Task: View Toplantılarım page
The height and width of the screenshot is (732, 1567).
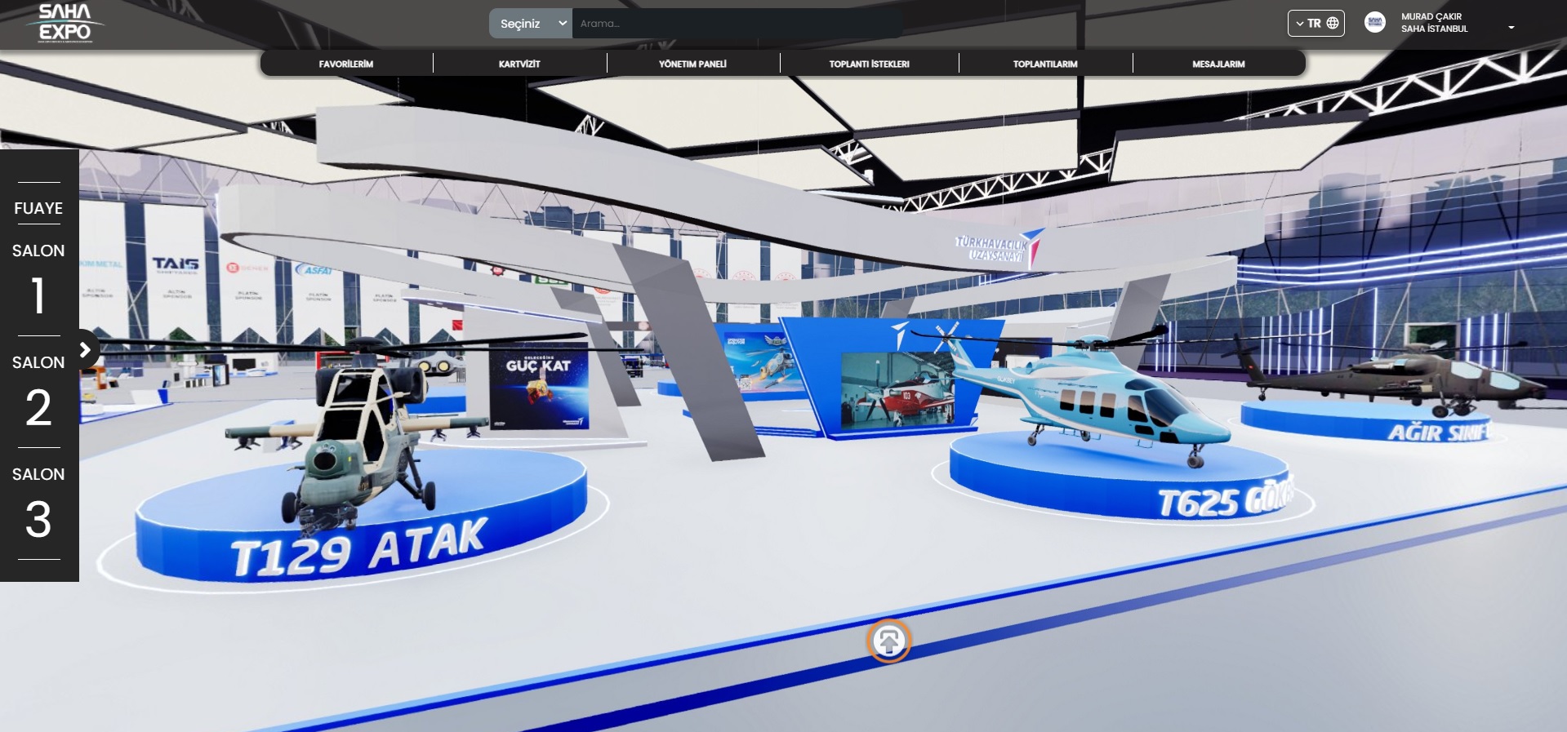Action: (1045, 64)
